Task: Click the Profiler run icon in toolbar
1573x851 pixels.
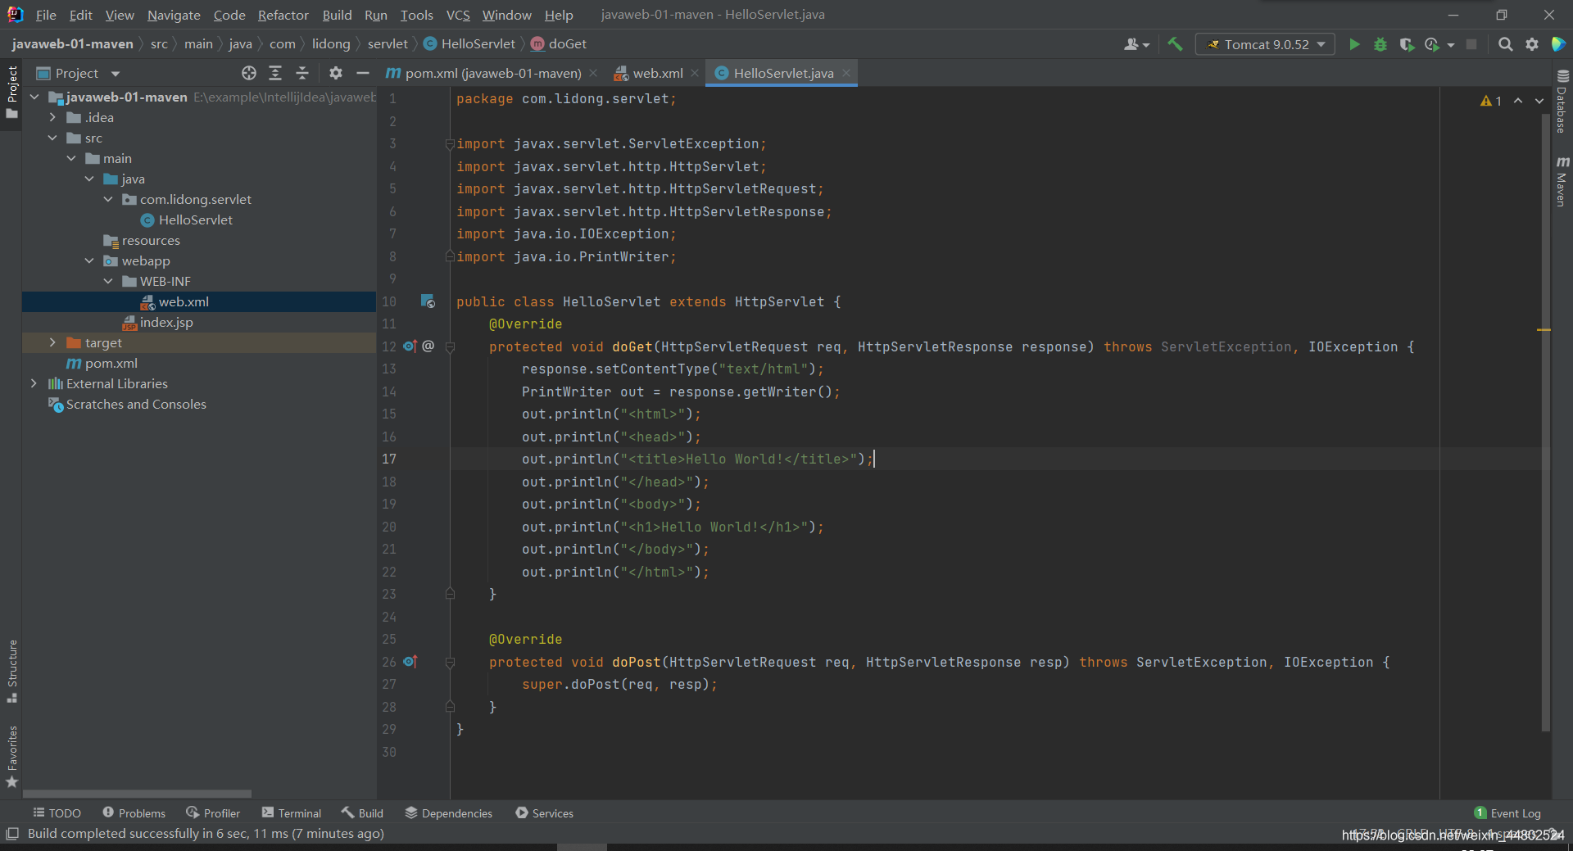Action: (x=1432, y=44)
